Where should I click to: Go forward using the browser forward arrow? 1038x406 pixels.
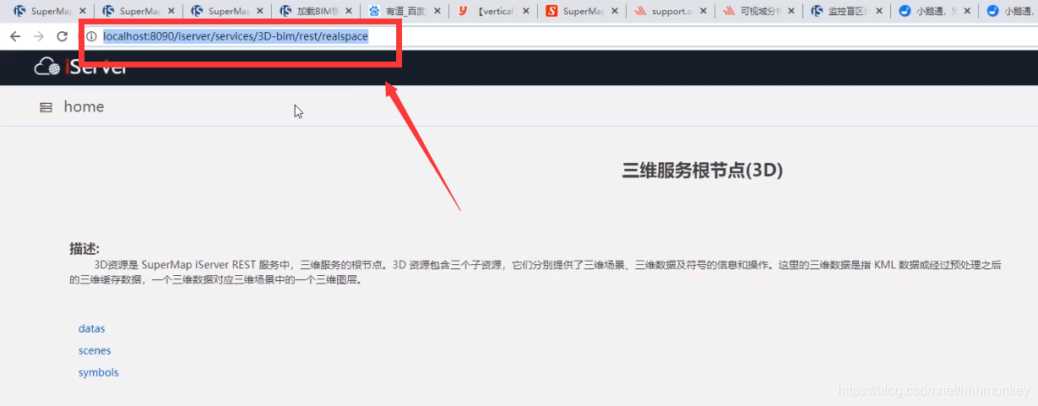click(x=38, y=37)
